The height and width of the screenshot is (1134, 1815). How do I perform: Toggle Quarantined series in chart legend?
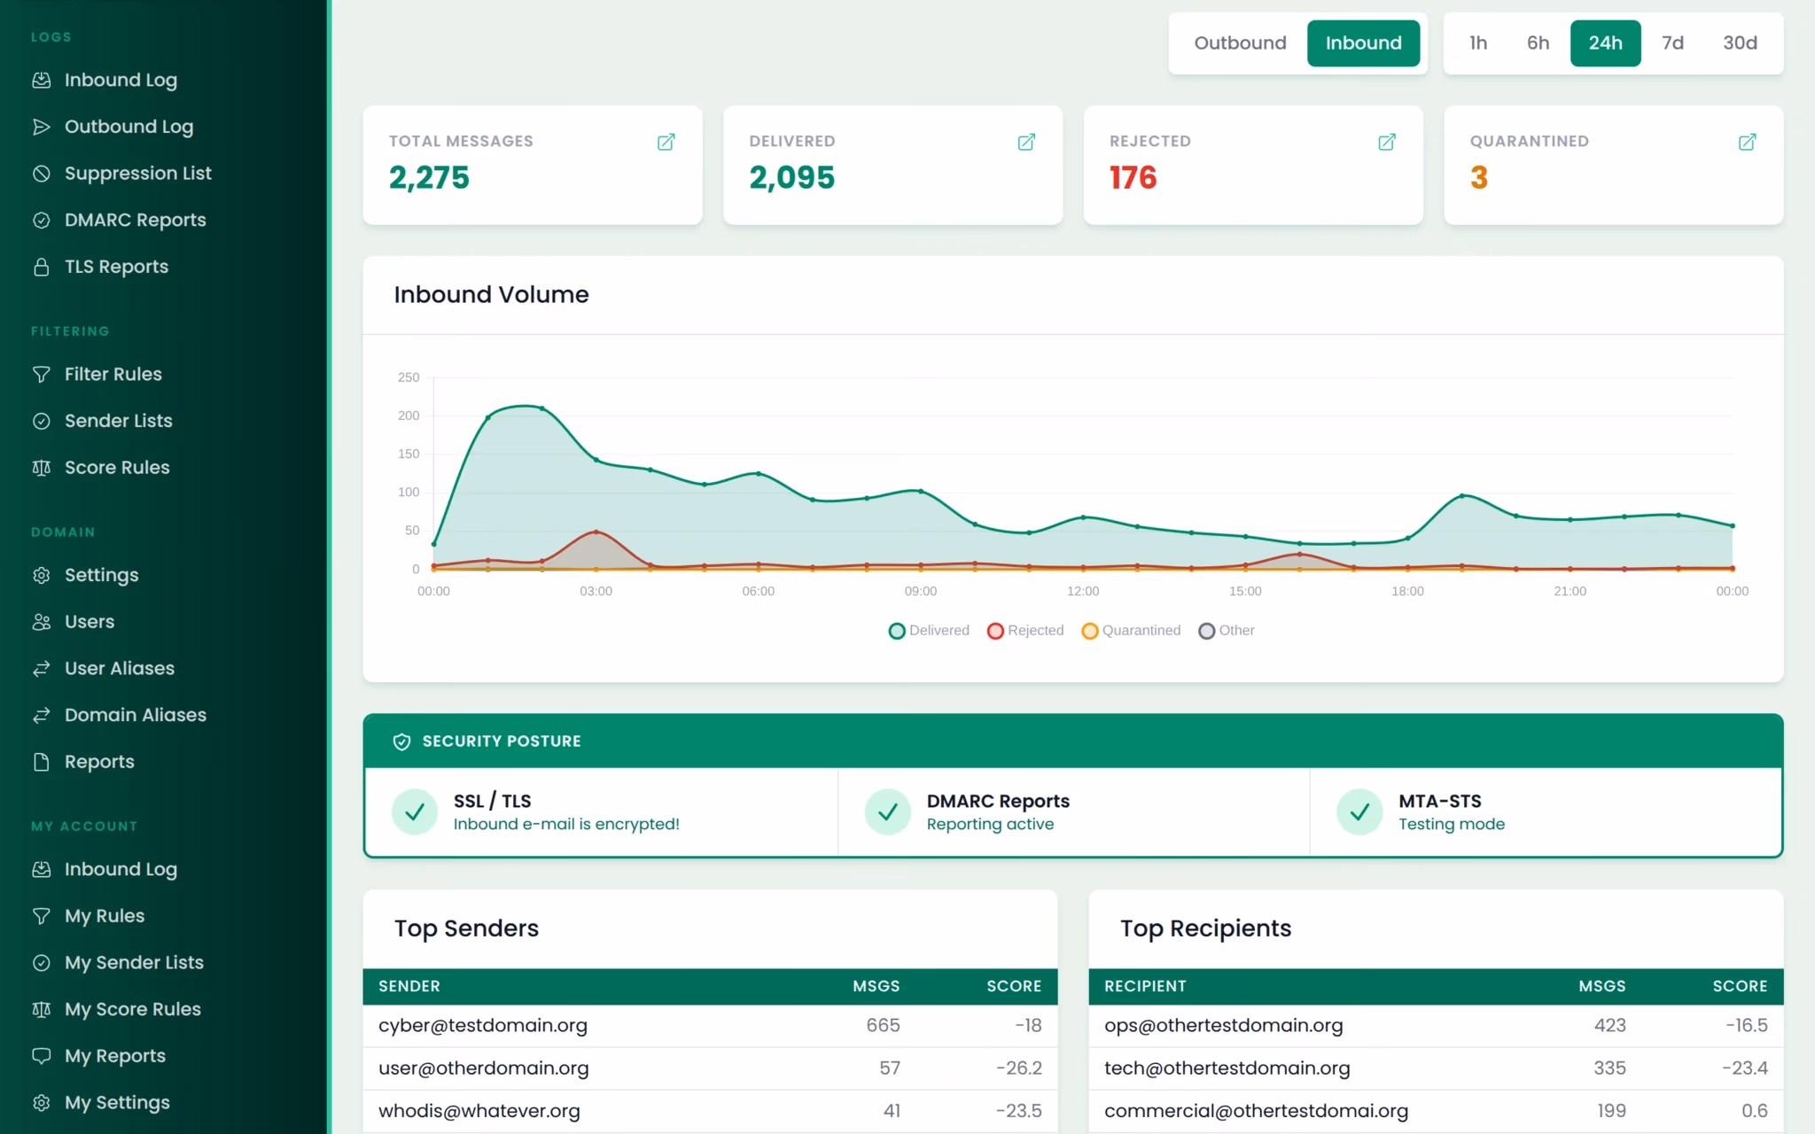pos(1131,631)
